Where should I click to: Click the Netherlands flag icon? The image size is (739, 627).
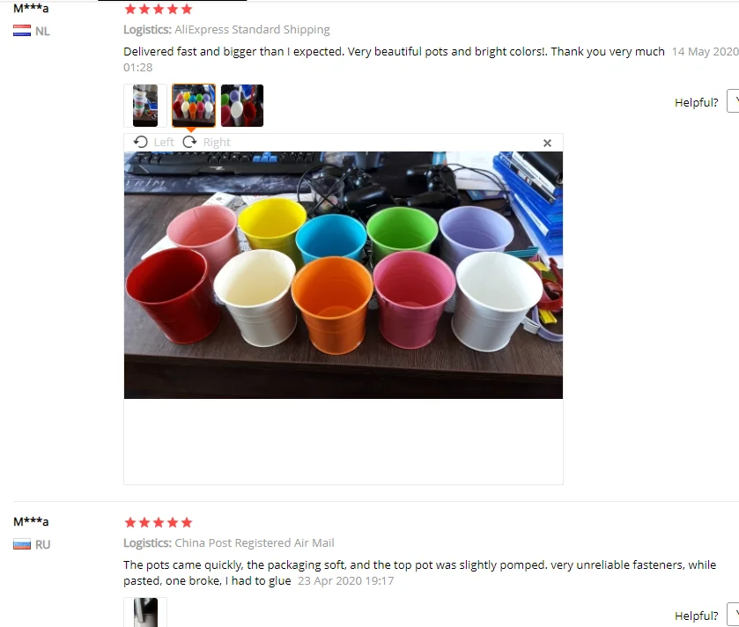(x=22, y=31)
